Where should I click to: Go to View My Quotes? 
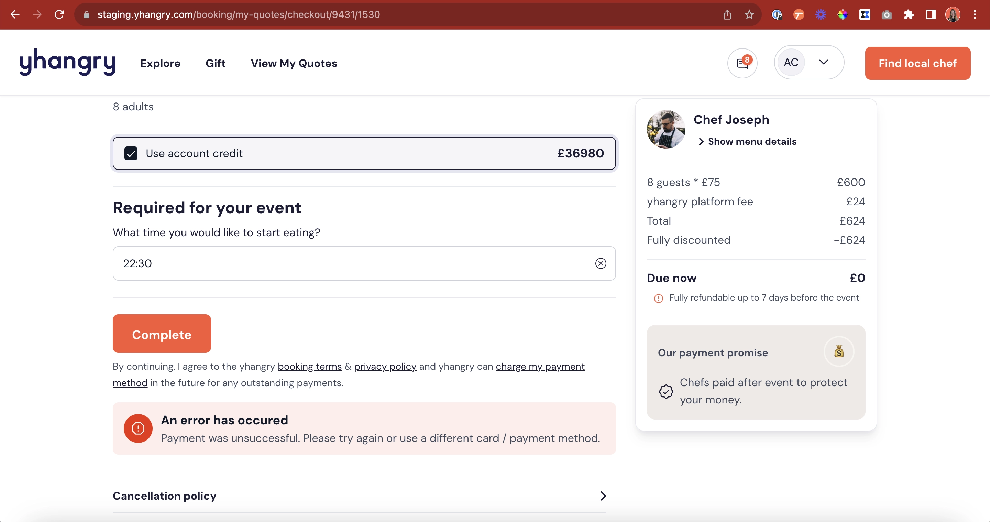click(x=294, y=63)
